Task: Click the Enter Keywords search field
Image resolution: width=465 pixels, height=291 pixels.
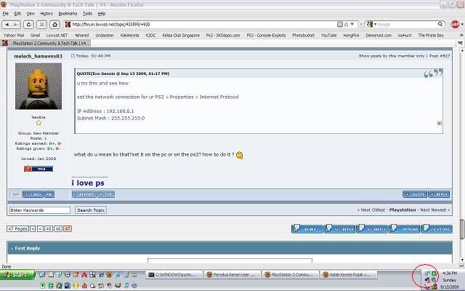Action: click(40, 210)
